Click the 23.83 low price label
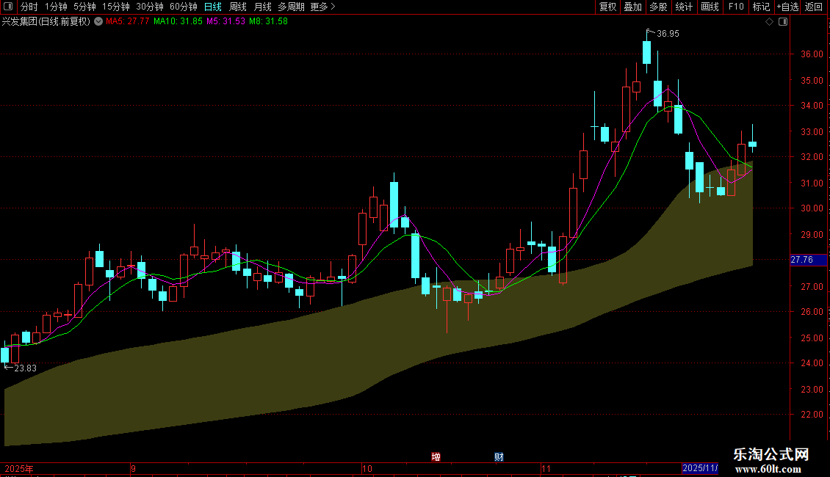830x477 pixels. pyautogui.click(x=26, y=368)
